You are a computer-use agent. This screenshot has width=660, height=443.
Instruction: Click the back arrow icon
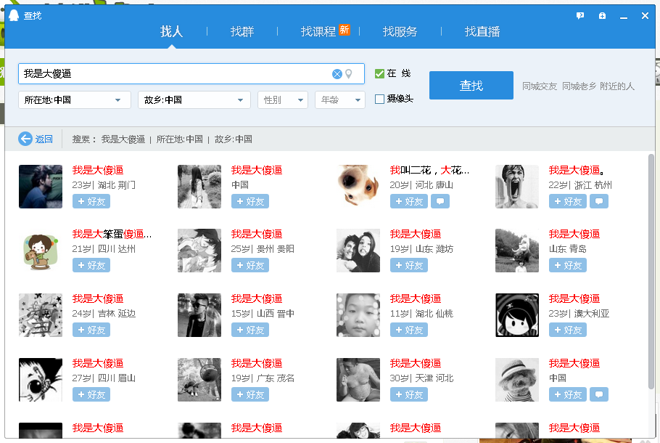click(25, 139)
